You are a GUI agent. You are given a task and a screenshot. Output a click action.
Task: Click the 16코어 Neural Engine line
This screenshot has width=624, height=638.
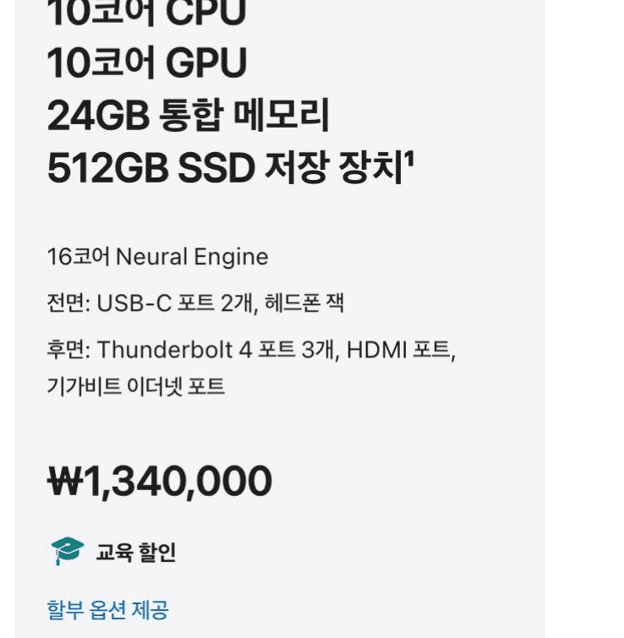pos(157,257)
